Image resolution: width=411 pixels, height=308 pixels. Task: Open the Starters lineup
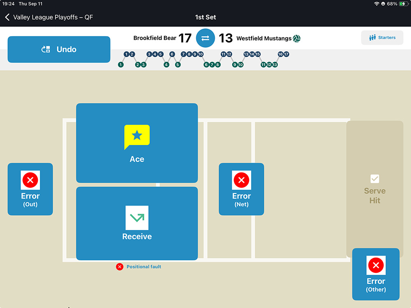(x=382, y=38)
